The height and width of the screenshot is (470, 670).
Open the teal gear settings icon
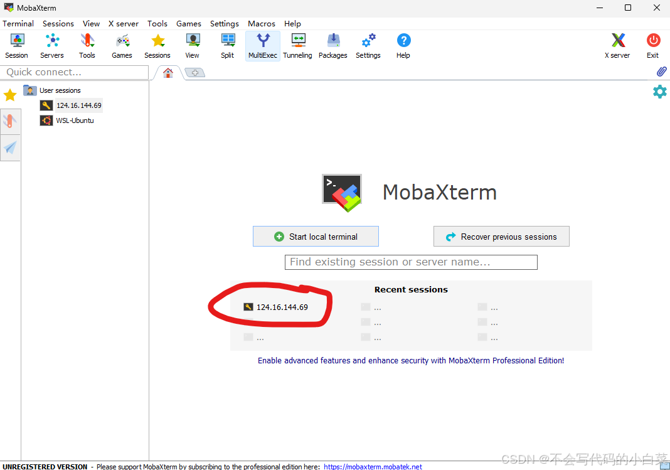point(659,92)
